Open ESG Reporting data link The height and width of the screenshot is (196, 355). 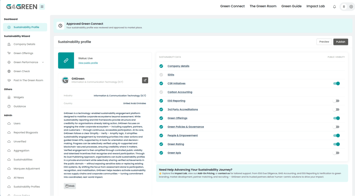(x=176, y=101)
